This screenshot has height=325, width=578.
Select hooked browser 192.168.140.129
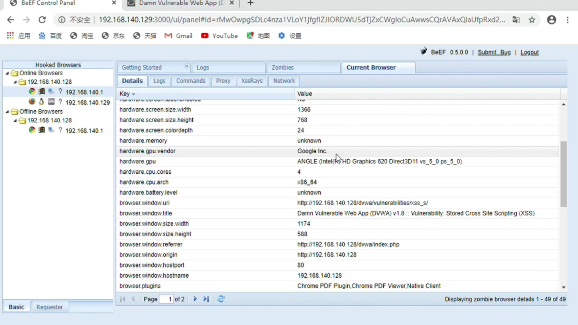tap(88, 102)
